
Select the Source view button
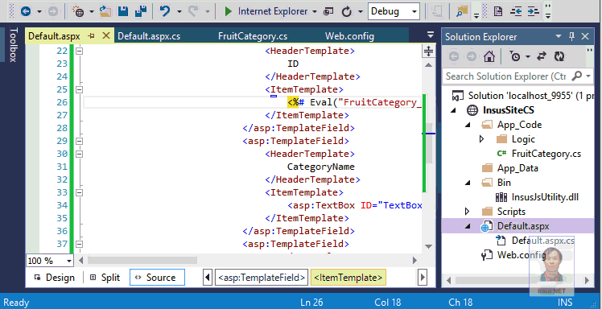pos(158,277)
